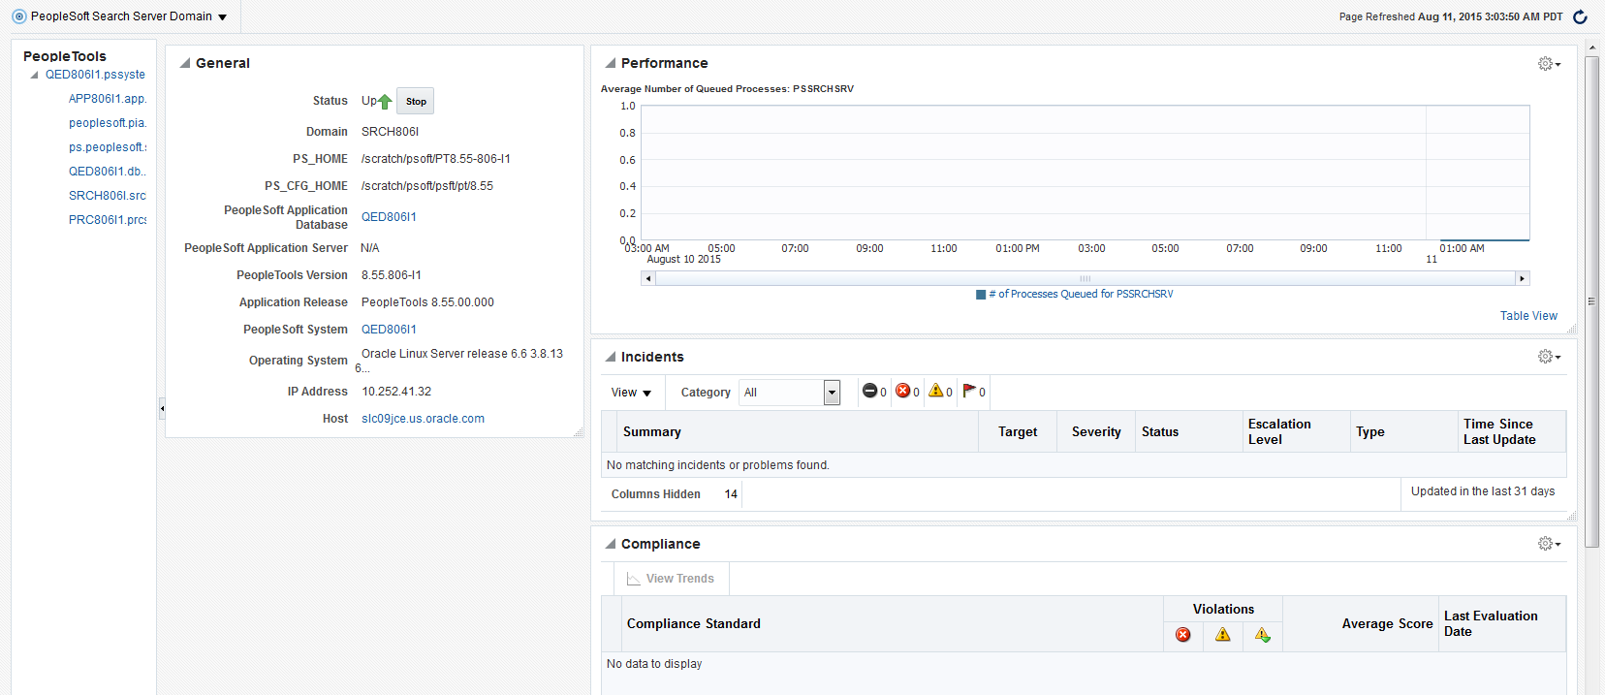The width and height of the screenshot is (1605, 695).
Task: Open the Table View link
Action: click(1528, 316)
